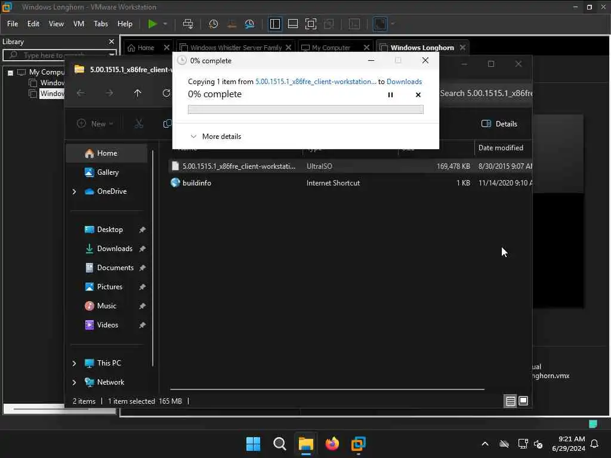Open the VM menu

point(79,24)
